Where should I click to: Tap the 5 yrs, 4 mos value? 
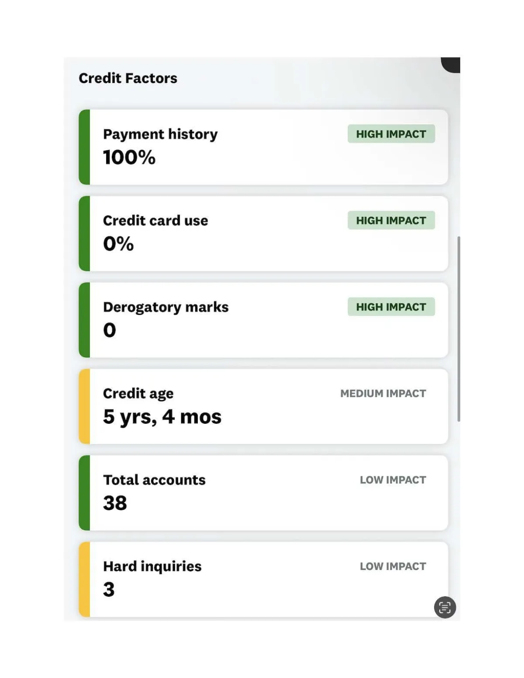(162, 416)
